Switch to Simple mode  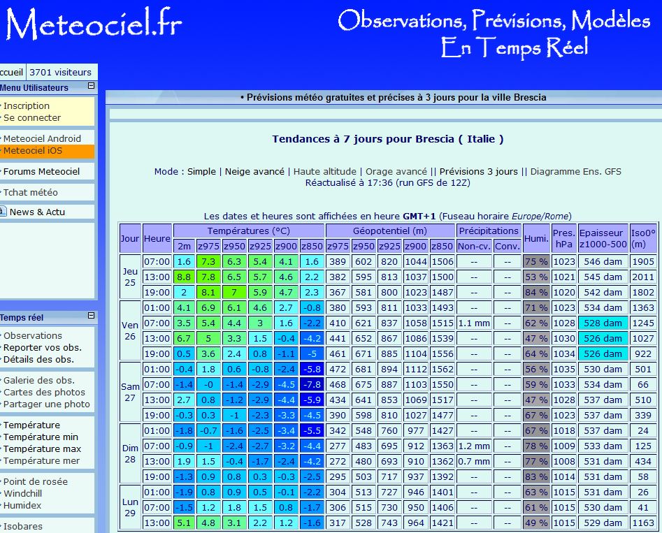201,171
